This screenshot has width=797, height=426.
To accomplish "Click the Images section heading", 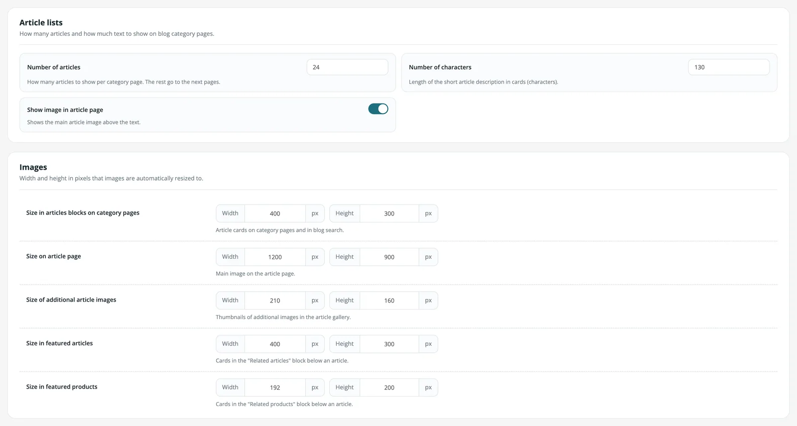I will [33, 167].
